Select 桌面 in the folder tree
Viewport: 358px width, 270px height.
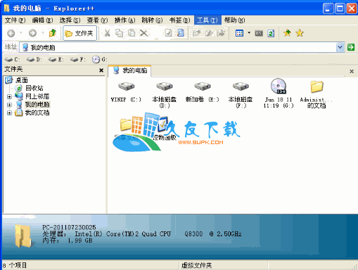point(22,80)
